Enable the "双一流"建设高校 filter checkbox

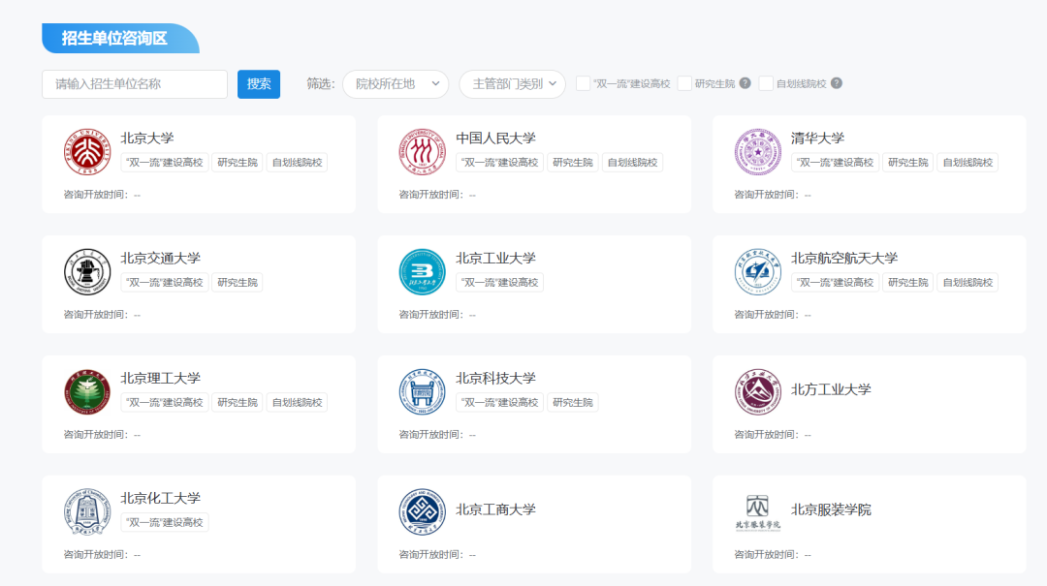[x=583, y=83]
